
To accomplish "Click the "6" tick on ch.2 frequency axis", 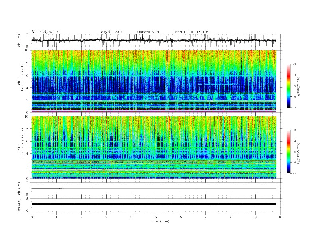I will coord(28,141).
